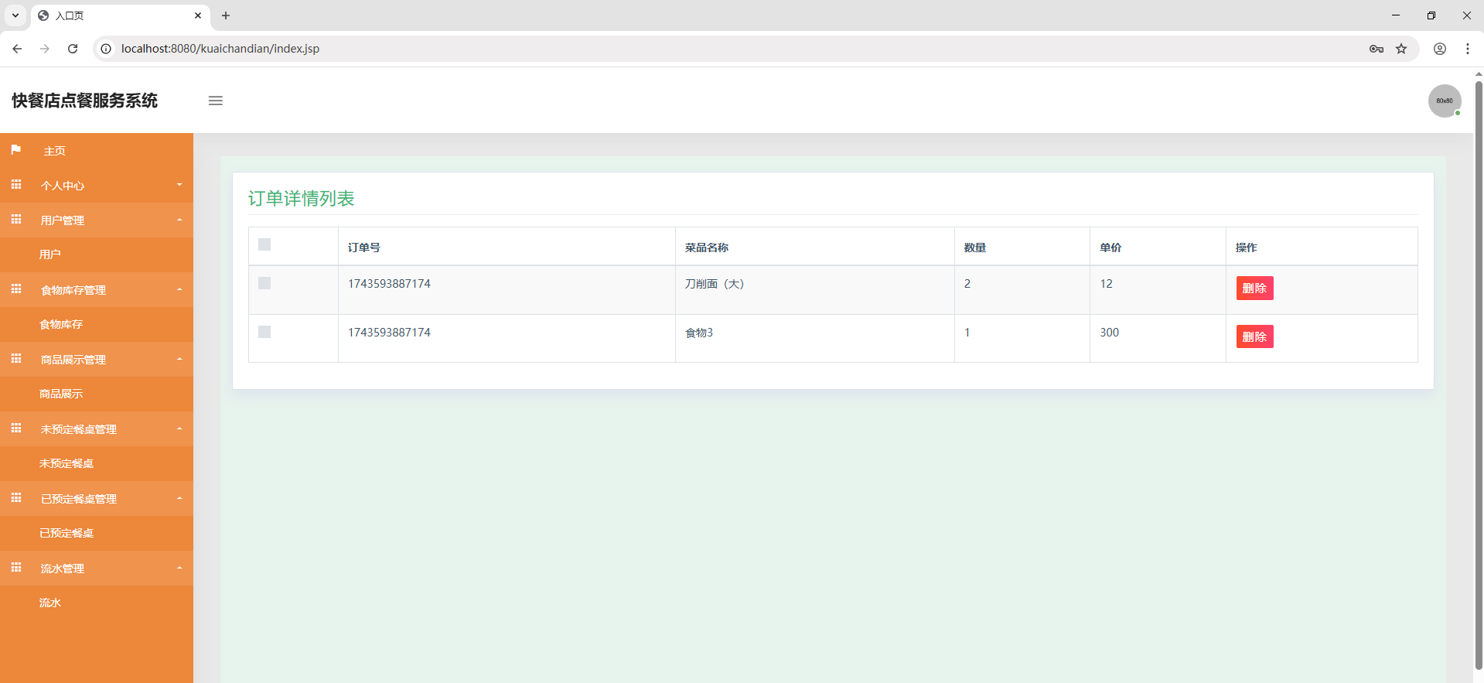
Task: View site information icon in address bar
Action: point(106,49)
